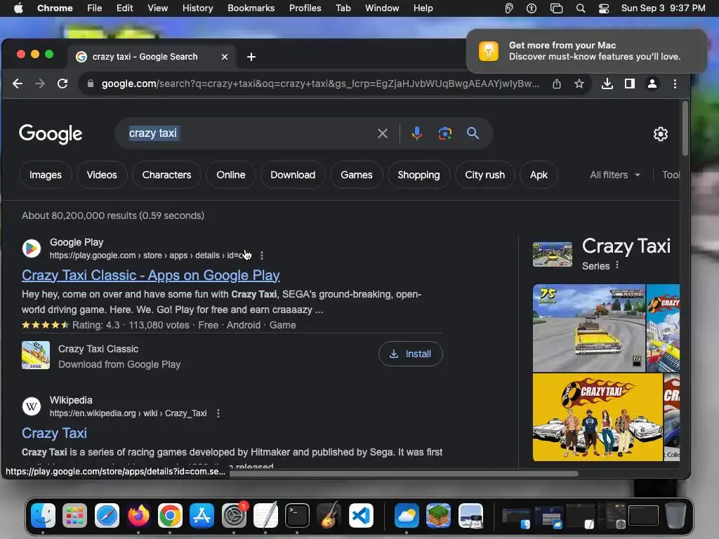Select the Online filter chip

pyautogui.click(x=230, y=175)
